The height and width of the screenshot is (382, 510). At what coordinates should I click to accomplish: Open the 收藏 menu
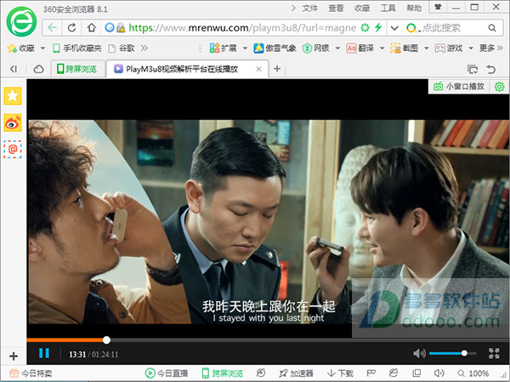362,9
